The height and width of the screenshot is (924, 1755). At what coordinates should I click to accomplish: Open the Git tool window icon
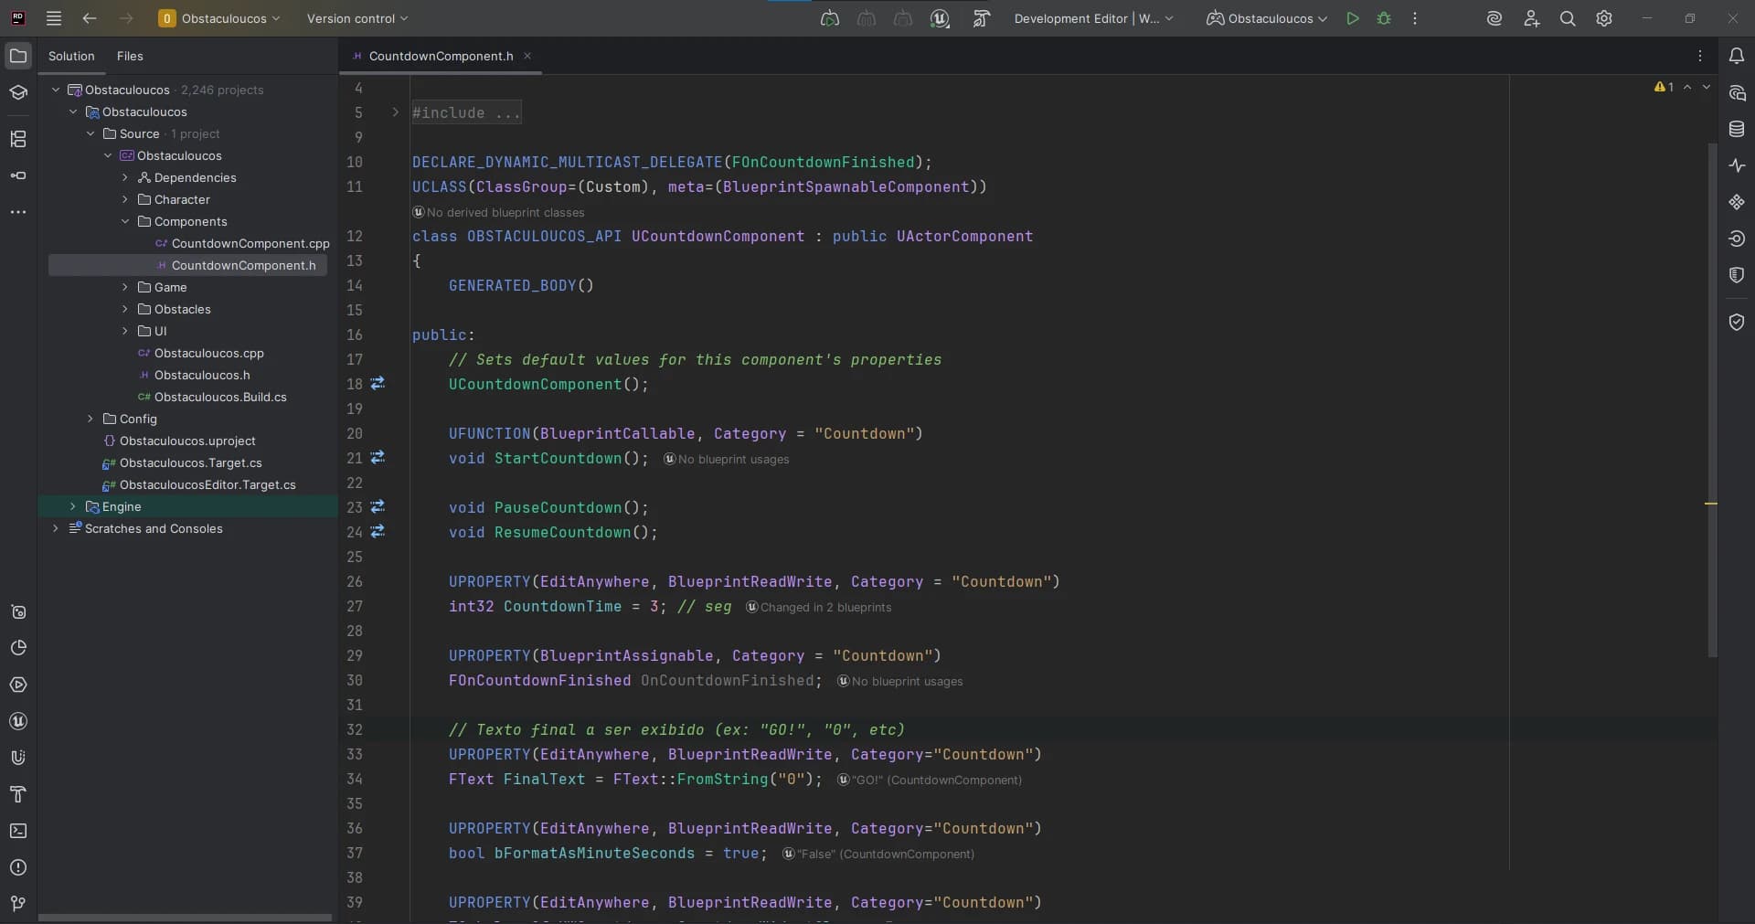[17, 904]
